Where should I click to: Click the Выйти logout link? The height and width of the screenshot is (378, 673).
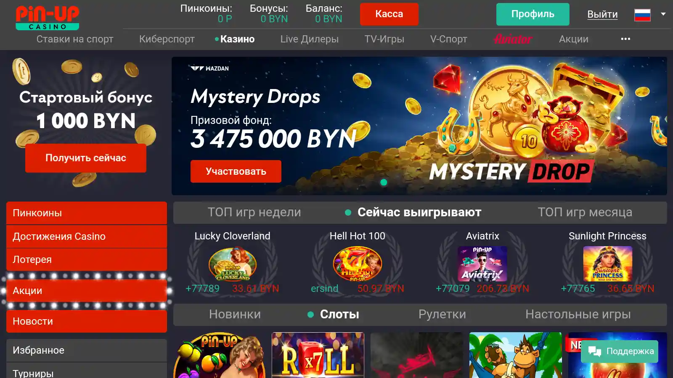pos(602,14)
